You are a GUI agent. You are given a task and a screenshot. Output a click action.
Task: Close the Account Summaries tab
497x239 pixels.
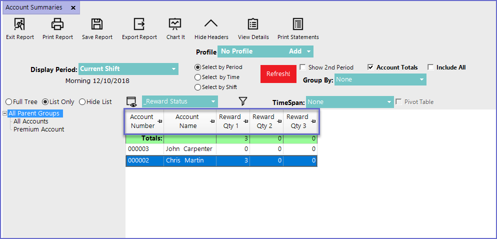pyautogui.click(x=73, y=8)
